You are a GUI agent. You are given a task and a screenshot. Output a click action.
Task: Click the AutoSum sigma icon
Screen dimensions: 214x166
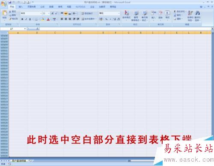click(x=175, y=12)
